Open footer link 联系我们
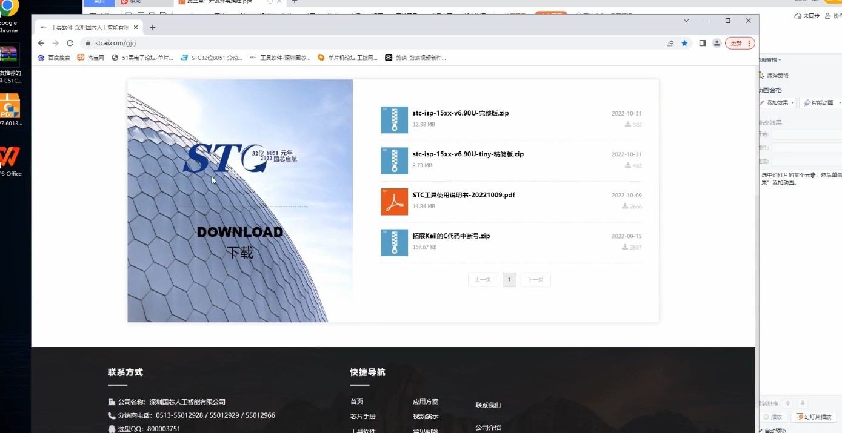Image resolution: width=842 pixels, height=433 pixels. point(488,405)
